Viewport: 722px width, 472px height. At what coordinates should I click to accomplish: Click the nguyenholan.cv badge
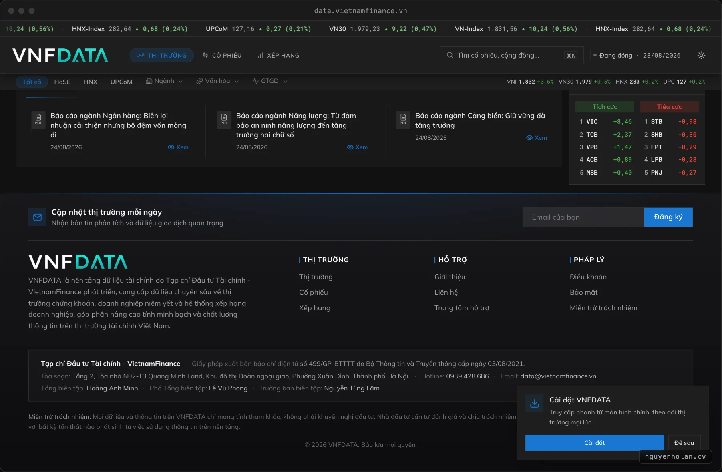(x=675, y=456)
